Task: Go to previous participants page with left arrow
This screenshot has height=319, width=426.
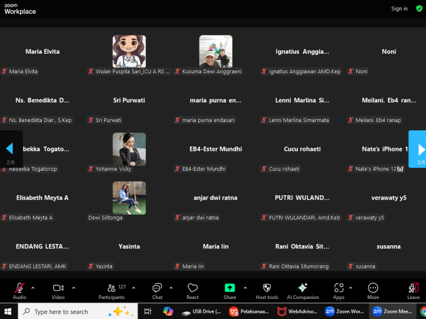Action: coord(9,149)
